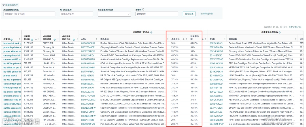Open three-dot menu of second product 商品名称 column
Viewport: 306px width, 127px height.
click(x=296, y=39)
